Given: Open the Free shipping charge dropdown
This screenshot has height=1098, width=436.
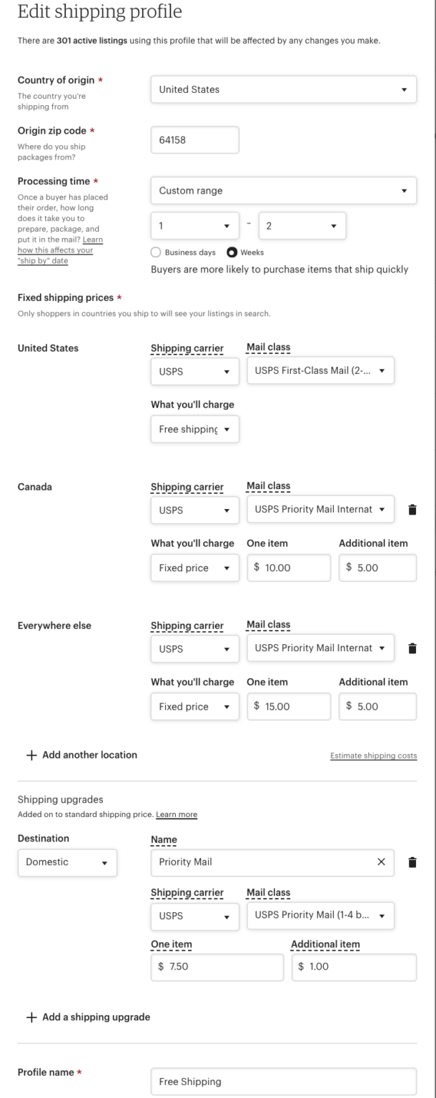Looking at the screenshot, I should (x=194, y=429).
